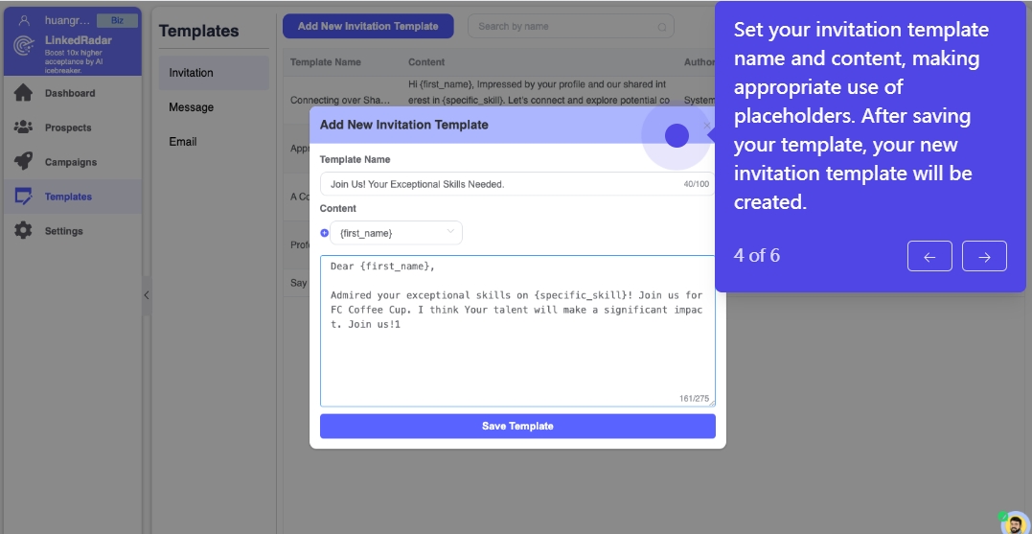
Task: Click the search magnifier icon
Action: coord(662,27)
